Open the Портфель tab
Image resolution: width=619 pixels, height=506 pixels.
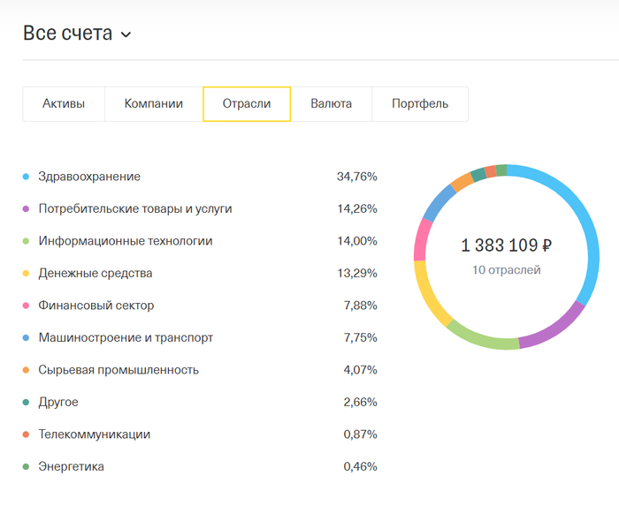(x=420, y=104)
